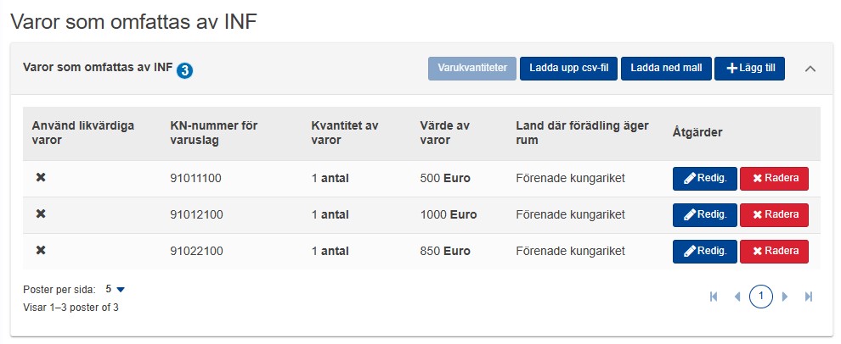This screenshot has width=841, height=344.
Task: Click Ladda upp csv-fil button
Action: pos(568,69)
